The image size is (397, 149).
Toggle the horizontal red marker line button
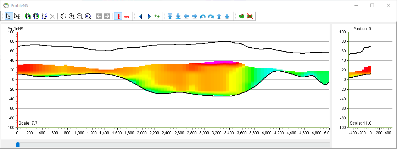[x=126, y=16]
